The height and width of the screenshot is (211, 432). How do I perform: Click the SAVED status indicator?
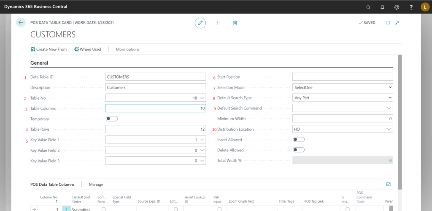(x=367, y=23)
